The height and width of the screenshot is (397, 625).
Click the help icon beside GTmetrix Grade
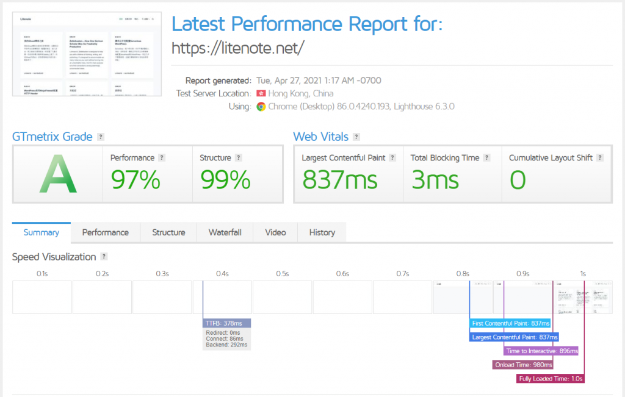point(101,137)
